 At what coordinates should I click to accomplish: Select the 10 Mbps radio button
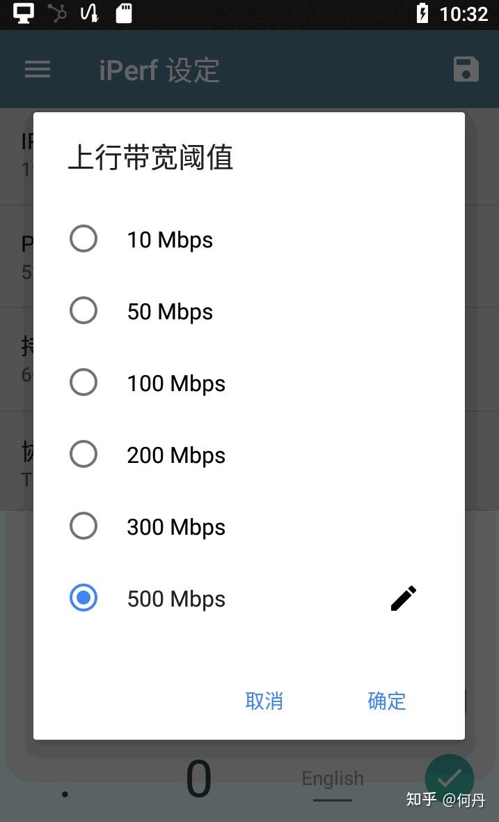click(x=84, y=238)
